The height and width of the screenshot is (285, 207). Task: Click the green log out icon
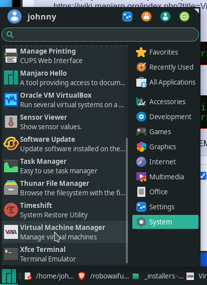(184, 17)
